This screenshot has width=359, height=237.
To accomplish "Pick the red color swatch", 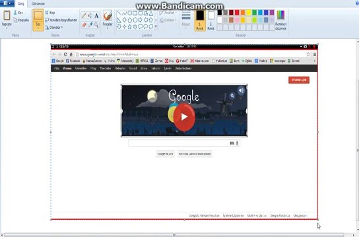I will (x=237, y=13).
